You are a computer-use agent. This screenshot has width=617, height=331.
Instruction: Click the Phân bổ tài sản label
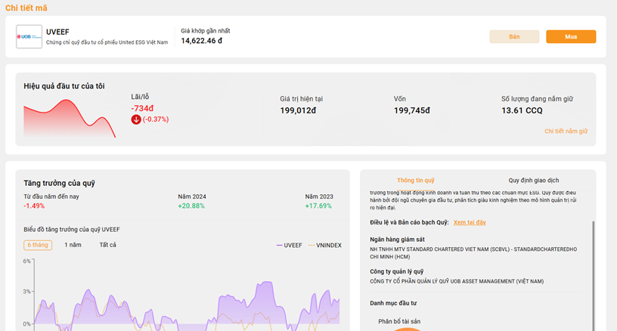coord(399,322)
